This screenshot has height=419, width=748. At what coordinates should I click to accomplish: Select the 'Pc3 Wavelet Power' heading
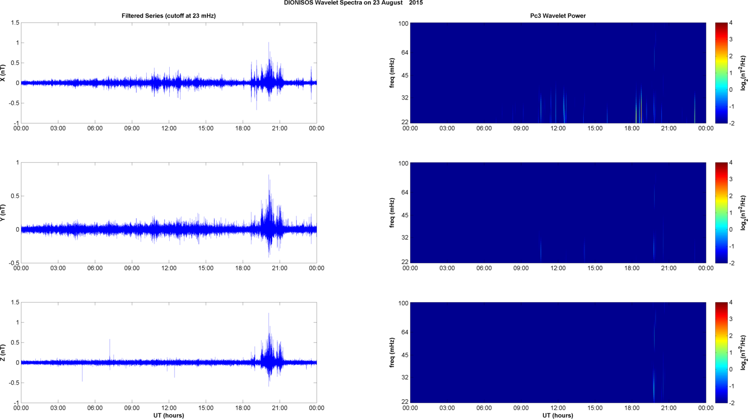(x=558, y=16)
